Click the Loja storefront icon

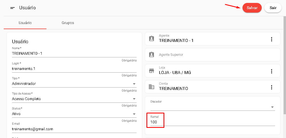tap(152, 71)
